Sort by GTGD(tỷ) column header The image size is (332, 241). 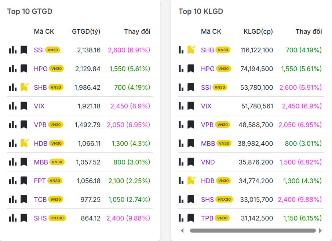tap(86, 31)
